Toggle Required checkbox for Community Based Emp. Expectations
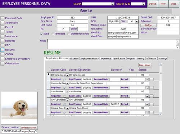Screen dimensions: 180x134 (65, 88)
